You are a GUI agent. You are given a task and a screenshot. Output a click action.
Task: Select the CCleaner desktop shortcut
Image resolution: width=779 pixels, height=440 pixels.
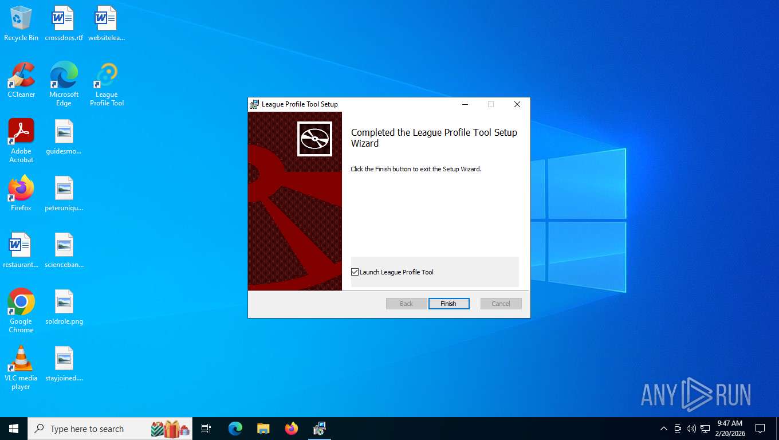(x=21, y=80)
